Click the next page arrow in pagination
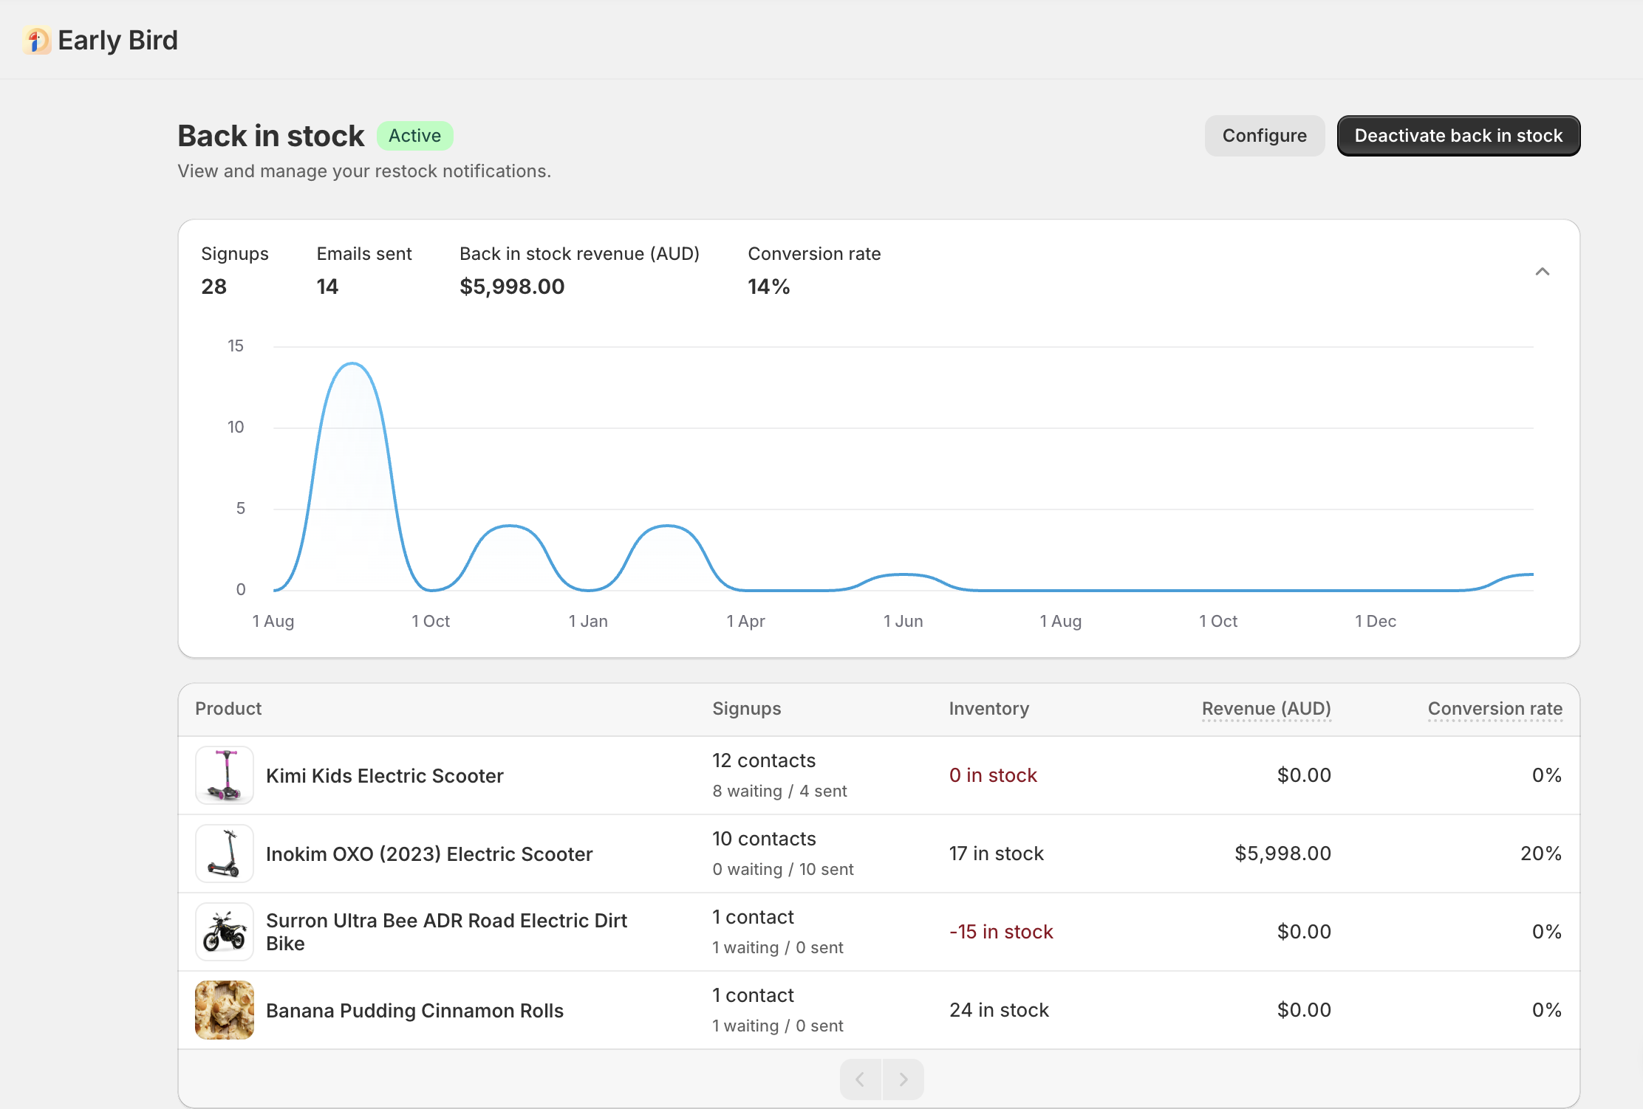This screenshot has width=1643, height=1109. pos(904,1079)
